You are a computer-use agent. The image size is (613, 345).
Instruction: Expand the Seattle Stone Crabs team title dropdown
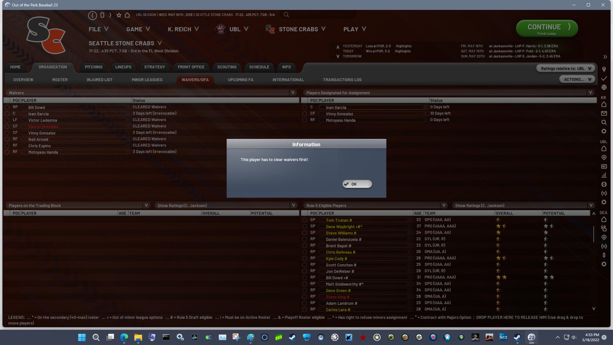click(159, 43)
